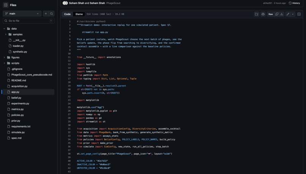Open synthetic.py file
Image resolution: width=306 pixels, height=174 pixels.
point(20,52)
